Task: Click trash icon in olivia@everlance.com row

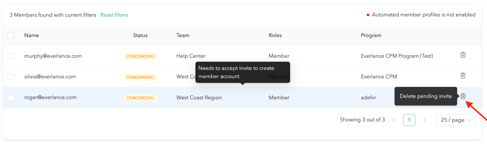Action: (463, 76)
